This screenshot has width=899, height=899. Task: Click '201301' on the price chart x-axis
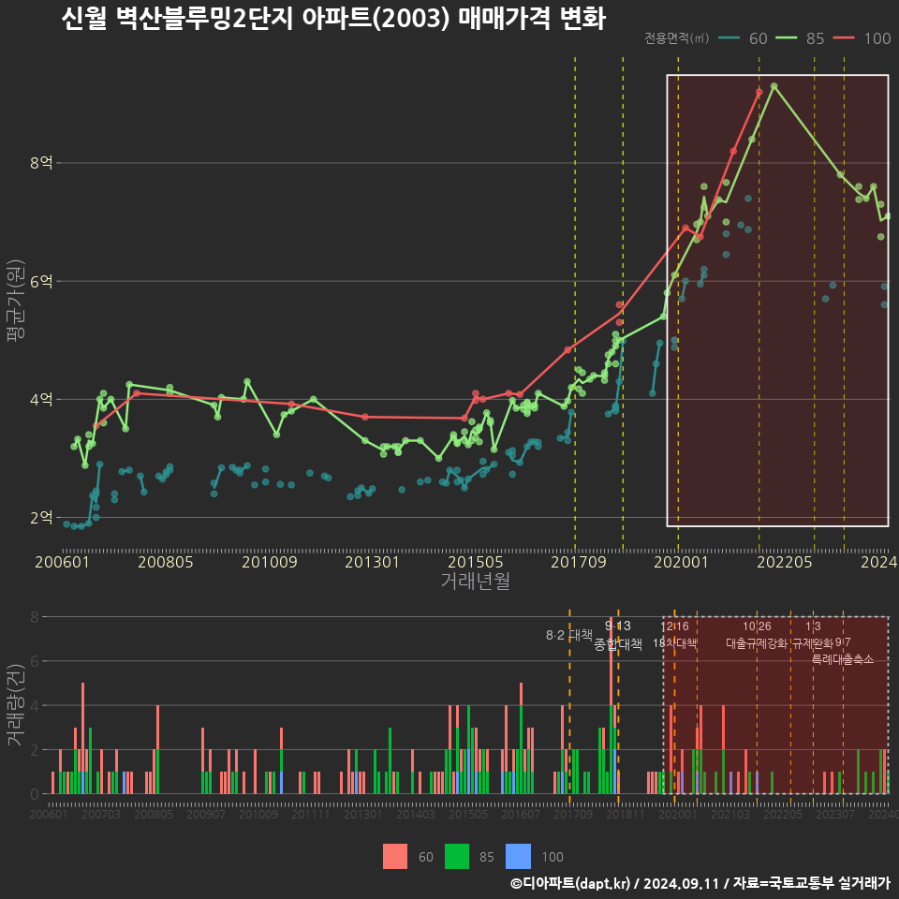[372, 562]
